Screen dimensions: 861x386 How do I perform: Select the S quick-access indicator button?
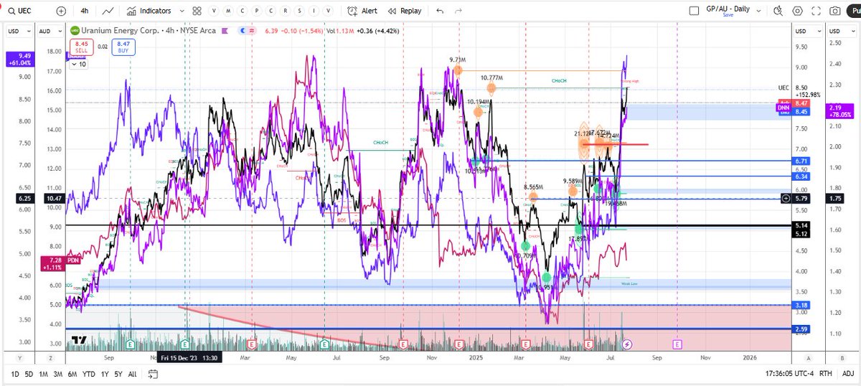point(298,11)
